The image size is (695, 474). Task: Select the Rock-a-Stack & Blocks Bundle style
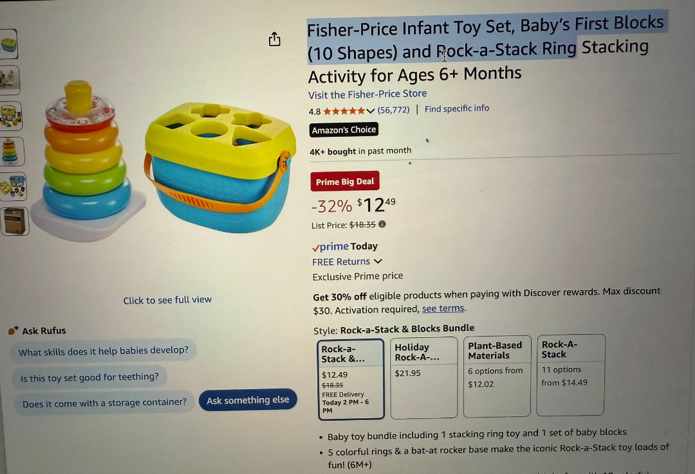pos(351,377)
